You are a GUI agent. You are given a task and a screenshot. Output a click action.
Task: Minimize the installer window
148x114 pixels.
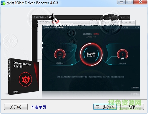point(122,2)
